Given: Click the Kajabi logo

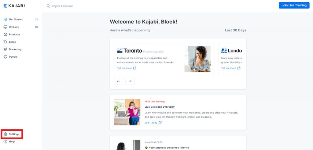Looking at the screenshot, I should pos(14,6).
